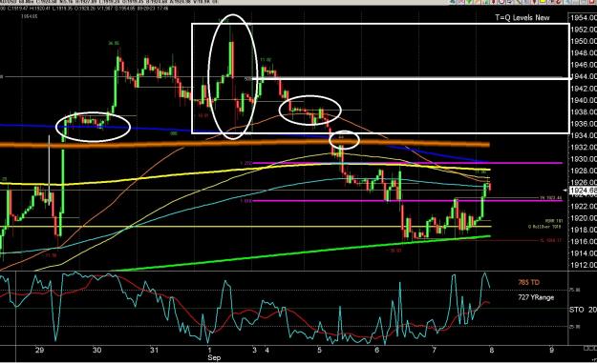597x363 pixels.
Task: Click date label 7 on time axis
Action: coord(434,350)
